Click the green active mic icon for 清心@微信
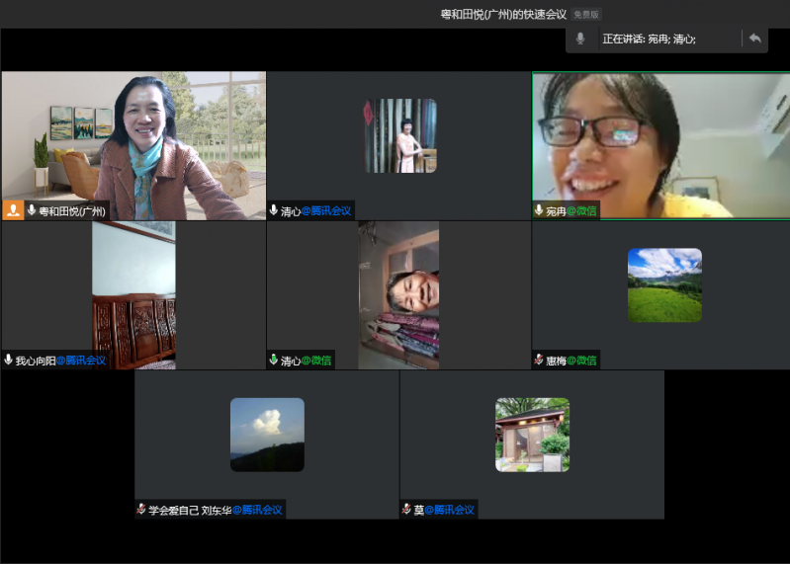This screenshot has width=790, height=564. pos(274,361)
